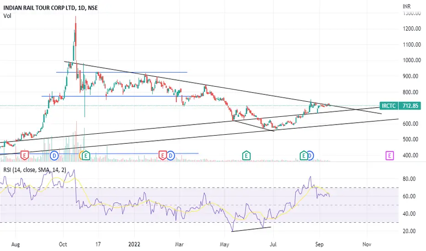The image size is (426, 251).
Task: Click the 1200.00 price axis label
Action: tap(412, 28)
